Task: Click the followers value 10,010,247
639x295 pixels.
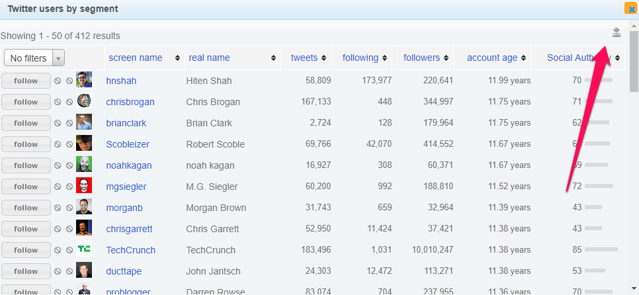Action: (433, 250)
